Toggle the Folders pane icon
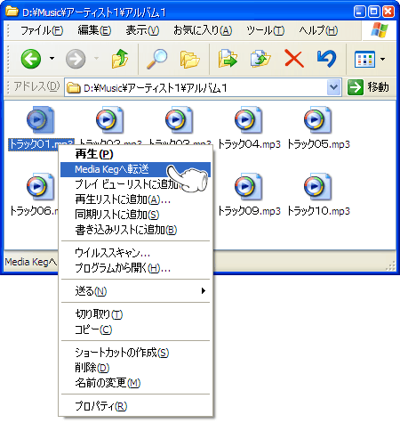The height and width of the screenshot is (423, 400). 189,60
